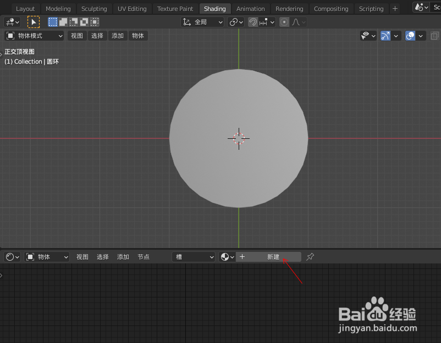Open the node editor 添加 menu

coord(123,257)
